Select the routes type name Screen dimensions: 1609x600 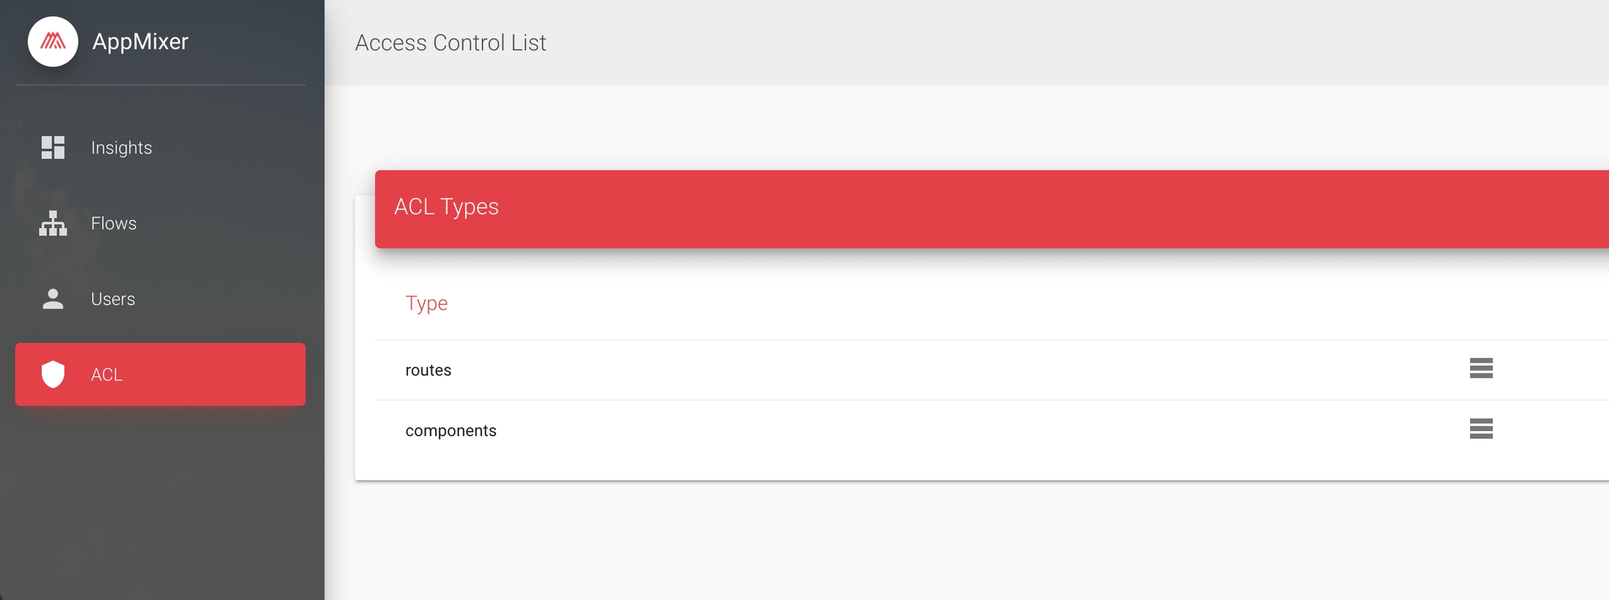coord(428,370)
